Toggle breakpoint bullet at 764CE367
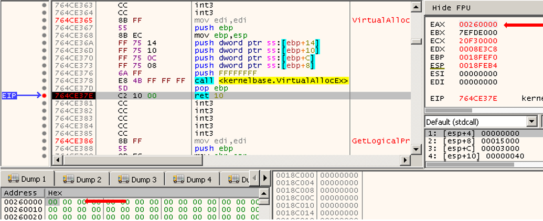This screenshot has width=543, height=221. point(44,28)
